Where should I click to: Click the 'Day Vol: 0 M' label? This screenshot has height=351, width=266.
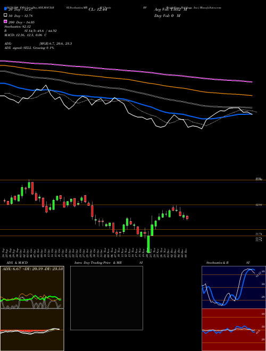tap(168, 15)
